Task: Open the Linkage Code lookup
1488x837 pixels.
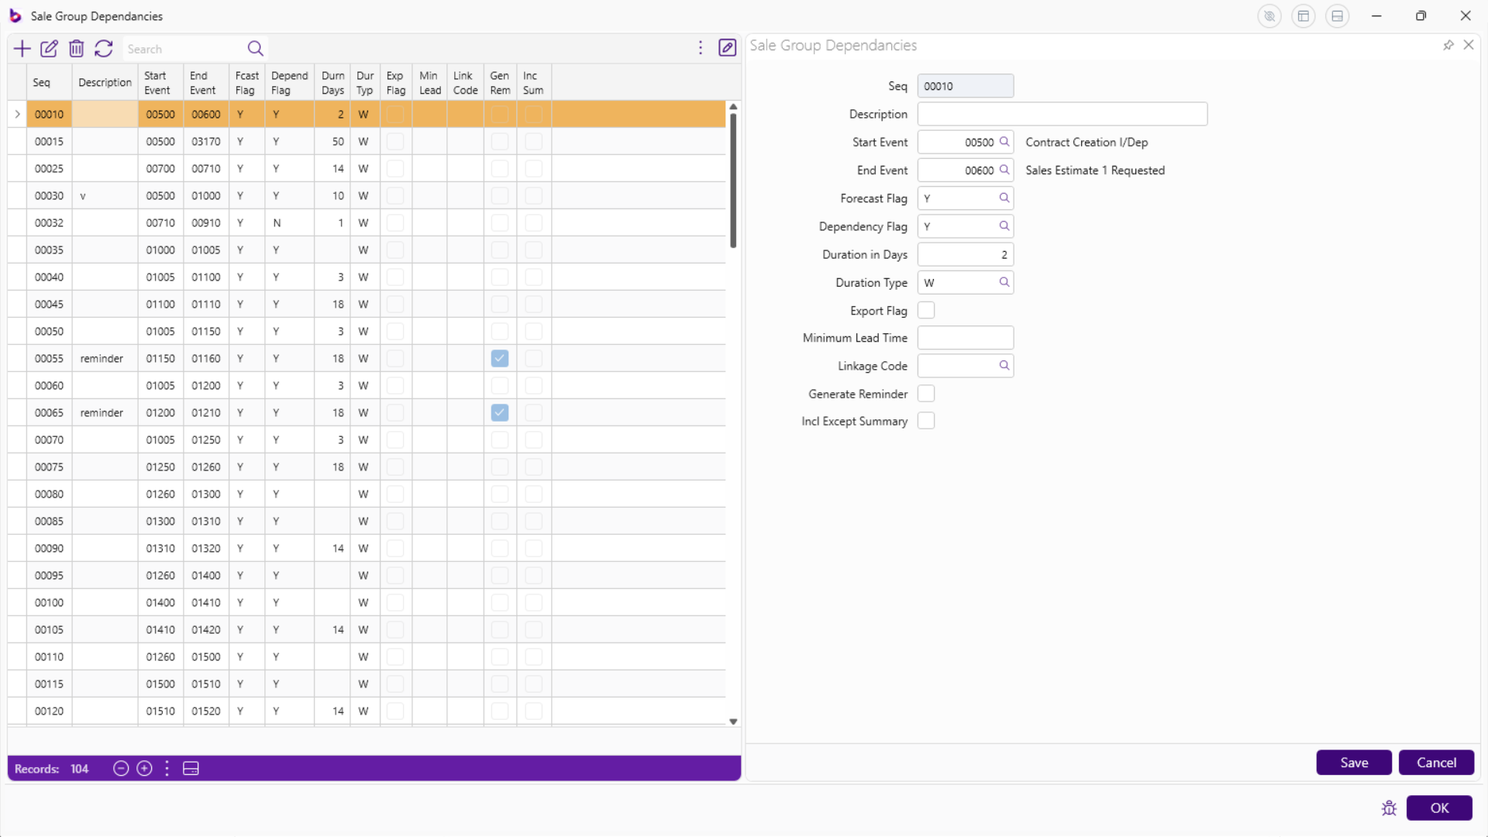Action: pyautogui.click(x=1004, y=366)
